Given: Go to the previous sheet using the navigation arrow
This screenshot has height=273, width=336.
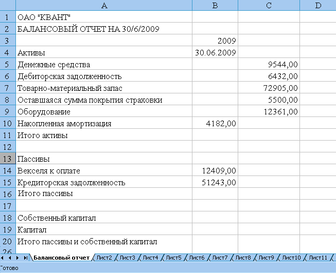Looking at the screenshot, I should (x=10, y=258).
